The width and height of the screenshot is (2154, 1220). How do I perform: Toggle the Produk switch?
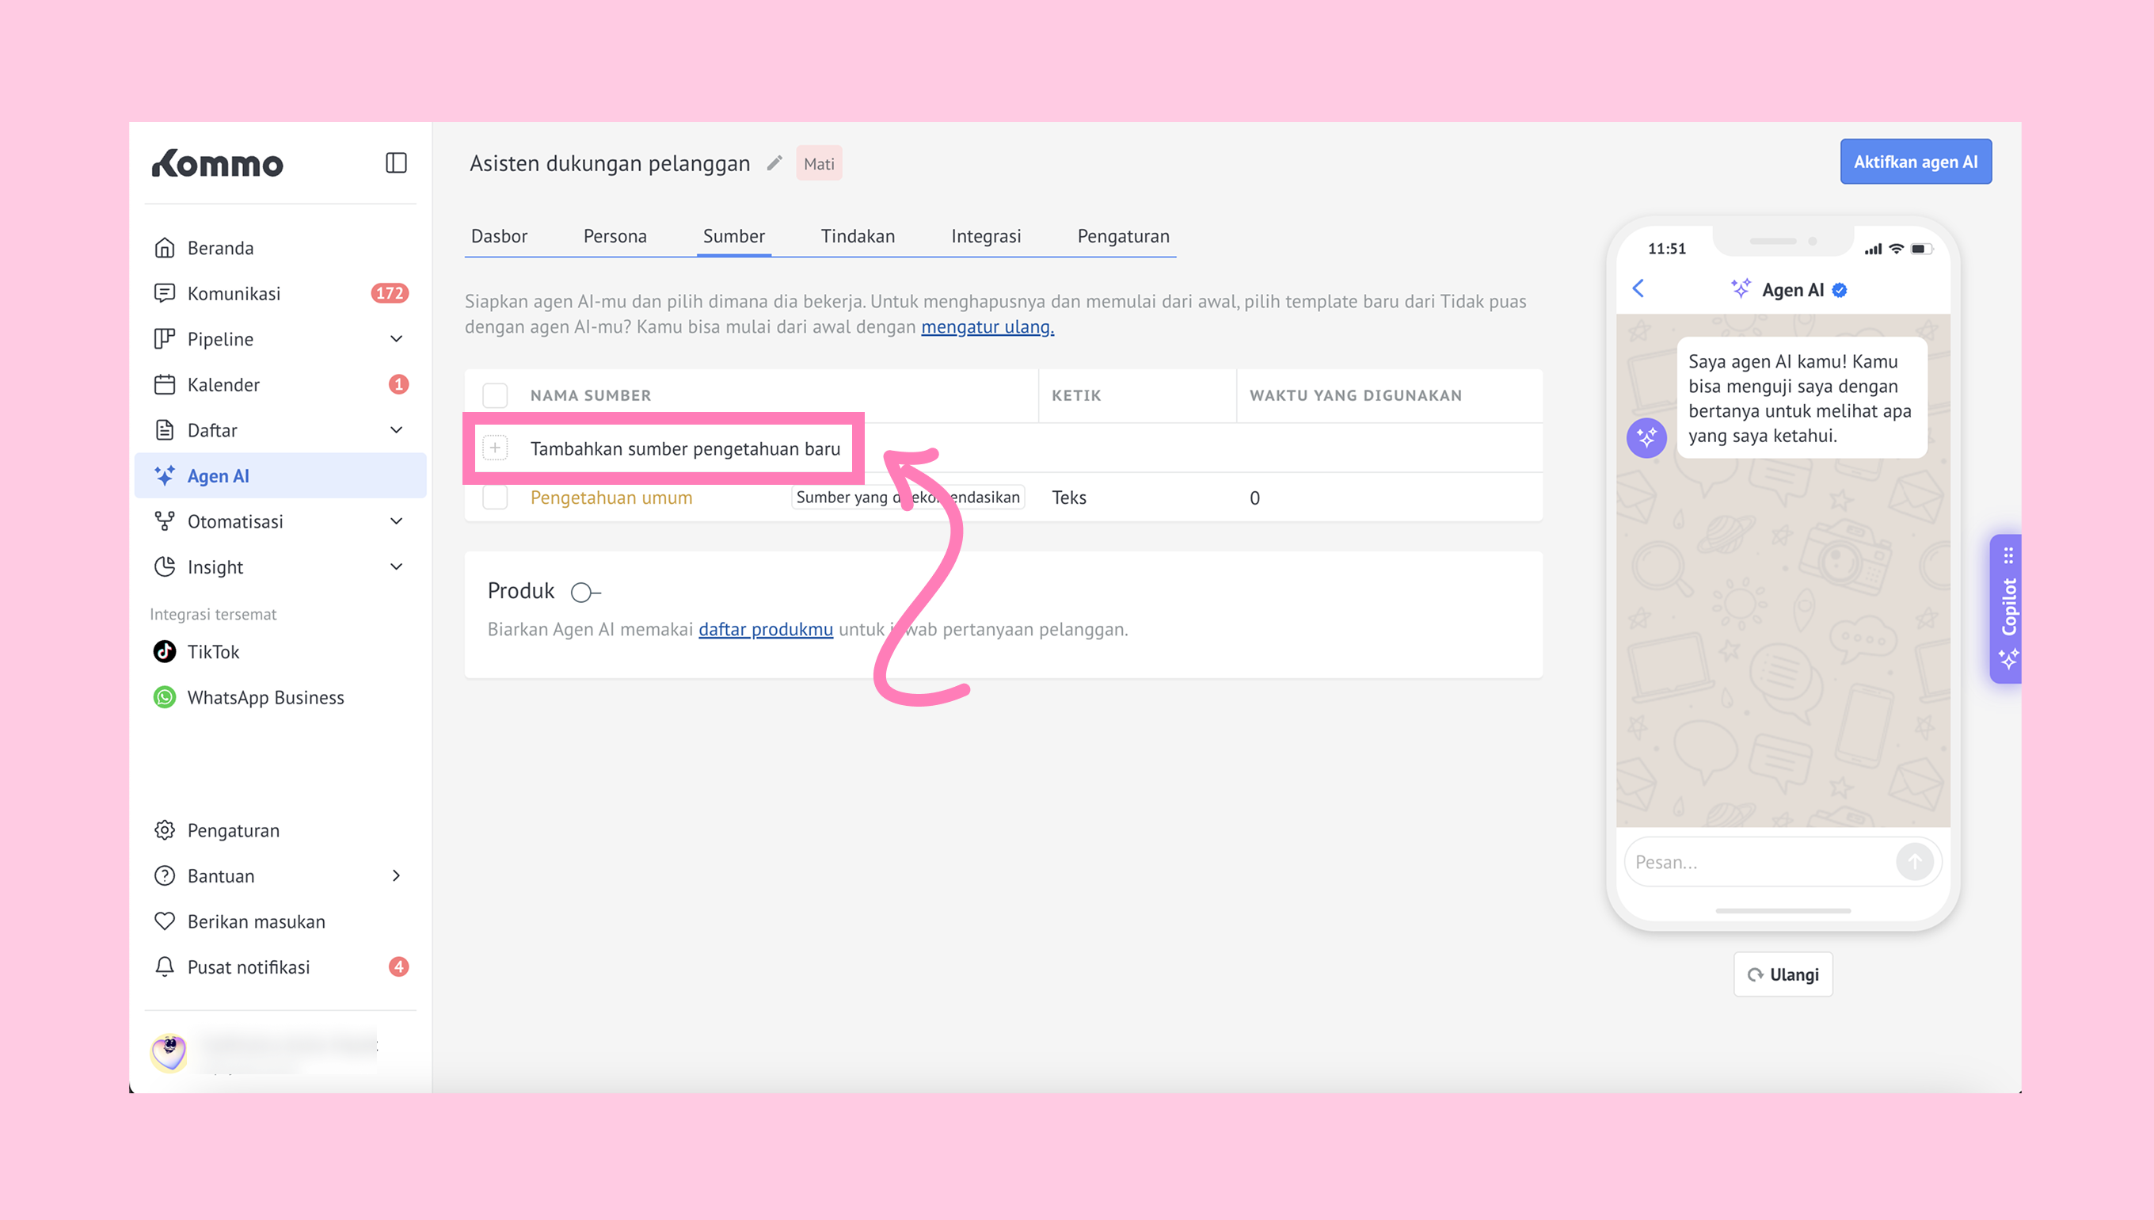[x=585, y=593]
